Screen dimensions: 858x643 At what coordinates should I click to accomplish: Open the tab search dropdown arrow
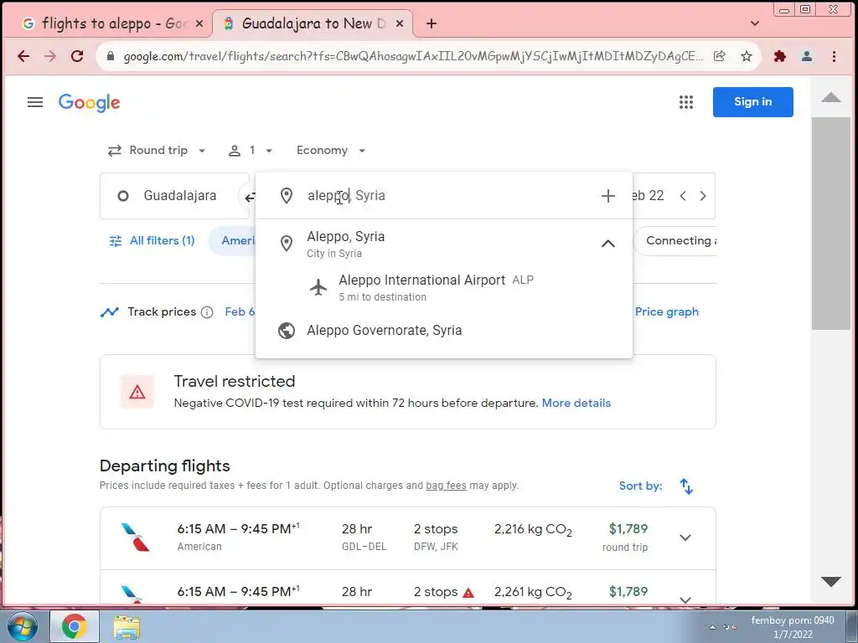pyautogui.click(x=755, y=23)
